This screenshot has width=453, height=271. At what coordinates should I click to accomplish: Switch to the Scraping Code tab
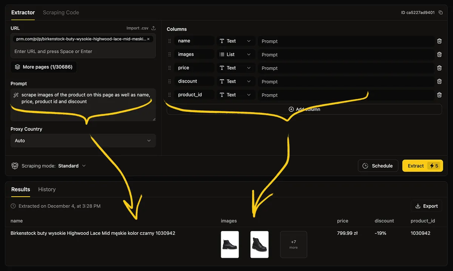(61, 12)
